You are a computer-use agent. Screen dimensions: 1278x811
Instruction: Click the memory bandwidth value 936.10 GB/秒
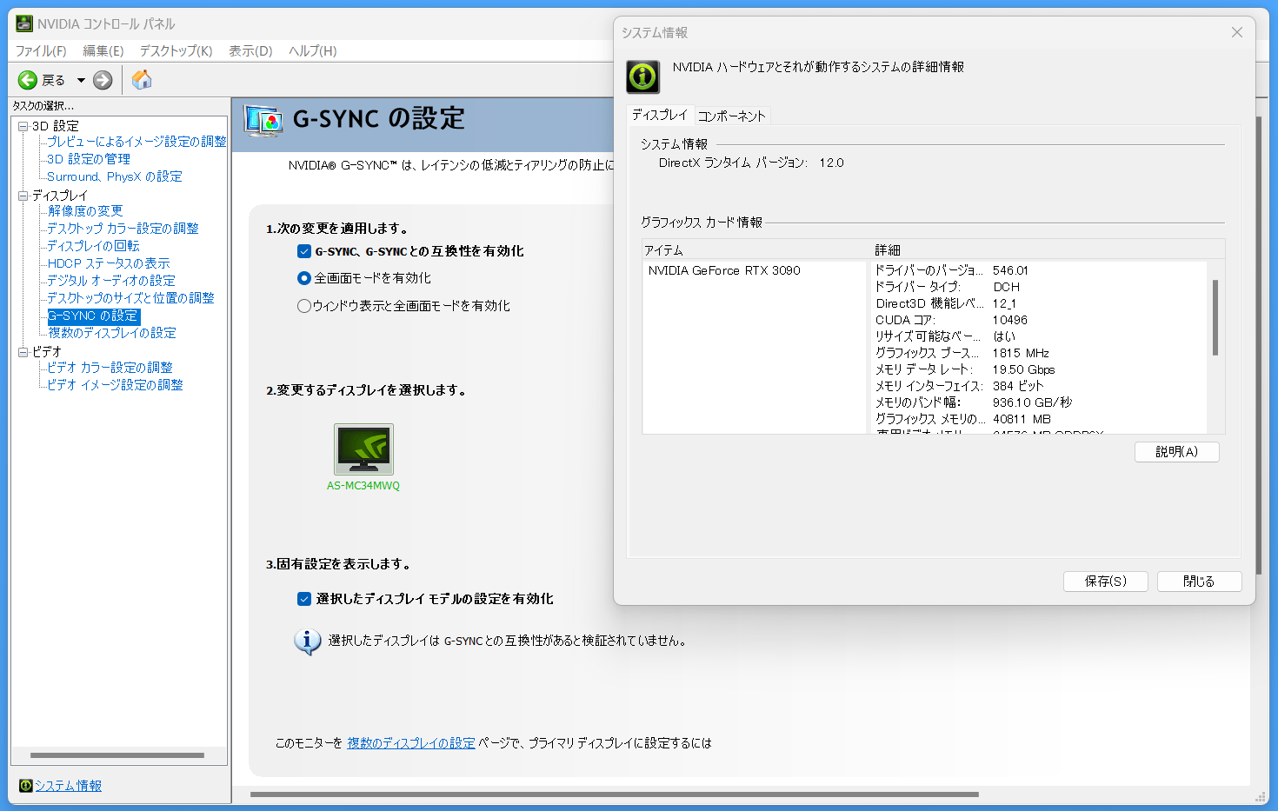(x=1033, y=403)
